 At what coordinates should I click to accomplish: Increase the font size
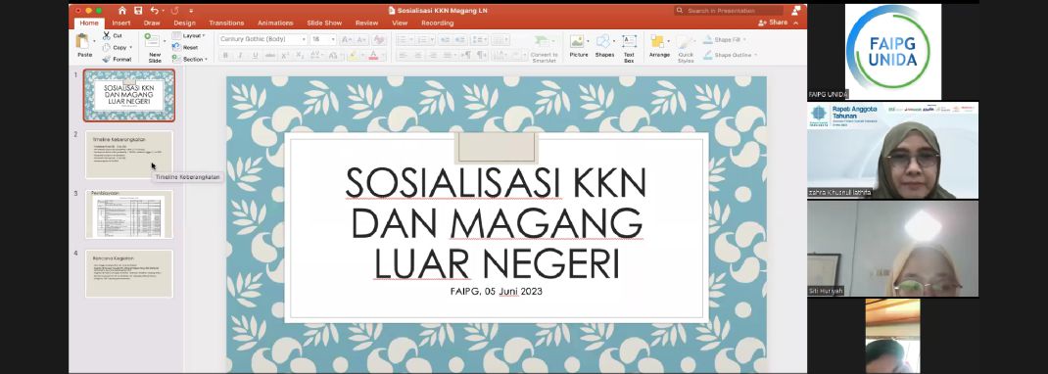tap(346, 39)
